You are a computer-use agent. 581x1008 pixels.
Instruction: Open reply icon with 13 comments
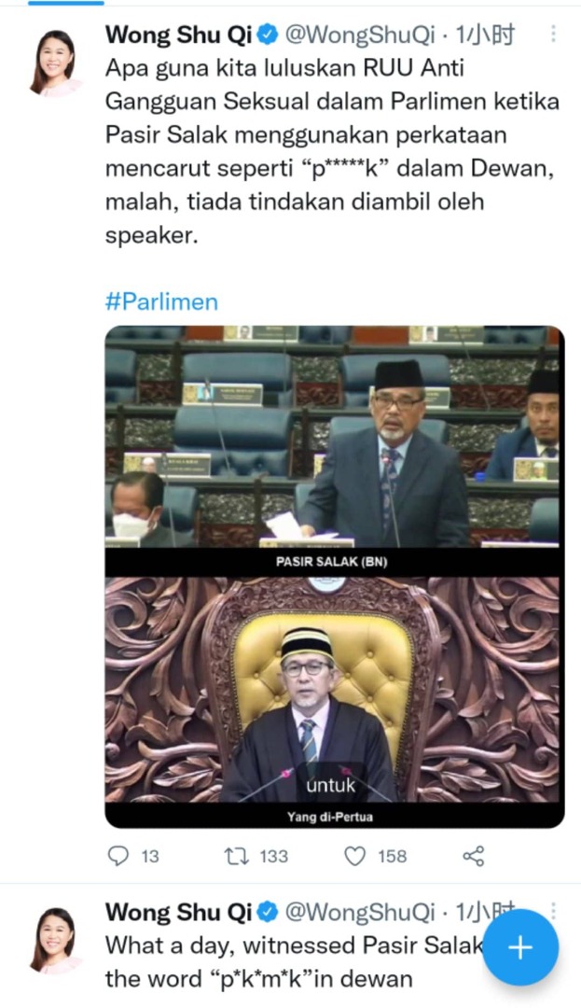pos(118,856)
